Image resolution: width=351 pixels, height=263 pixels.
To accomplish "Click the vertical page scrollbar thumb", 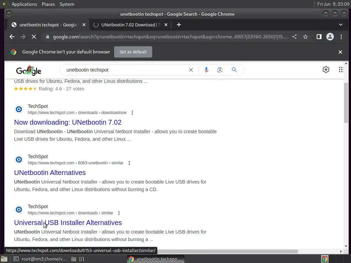I will point(346,103).
